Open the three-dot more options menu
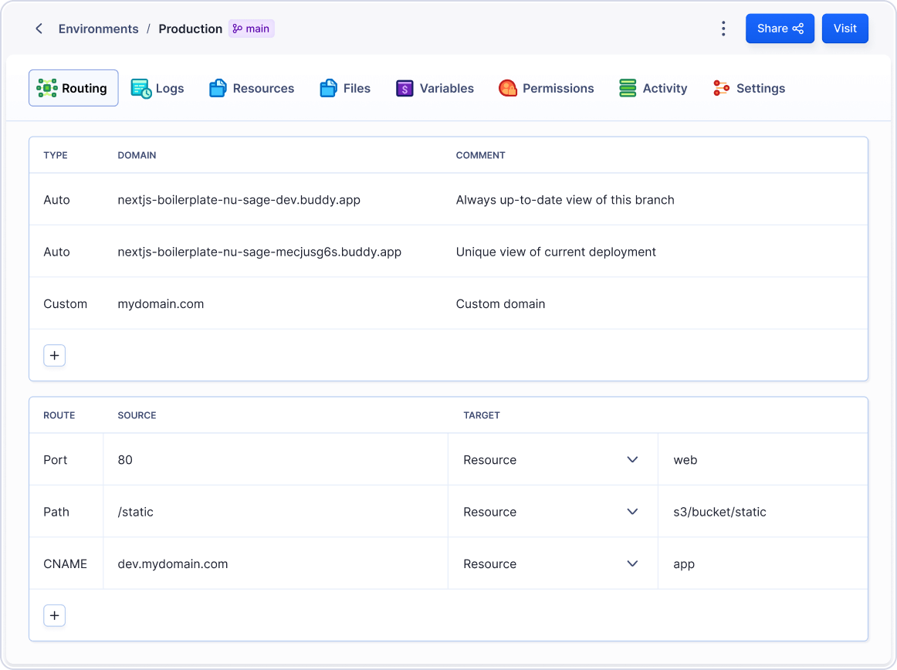The width and height of the screenshot is (897, 670). (x=723, y=29)
